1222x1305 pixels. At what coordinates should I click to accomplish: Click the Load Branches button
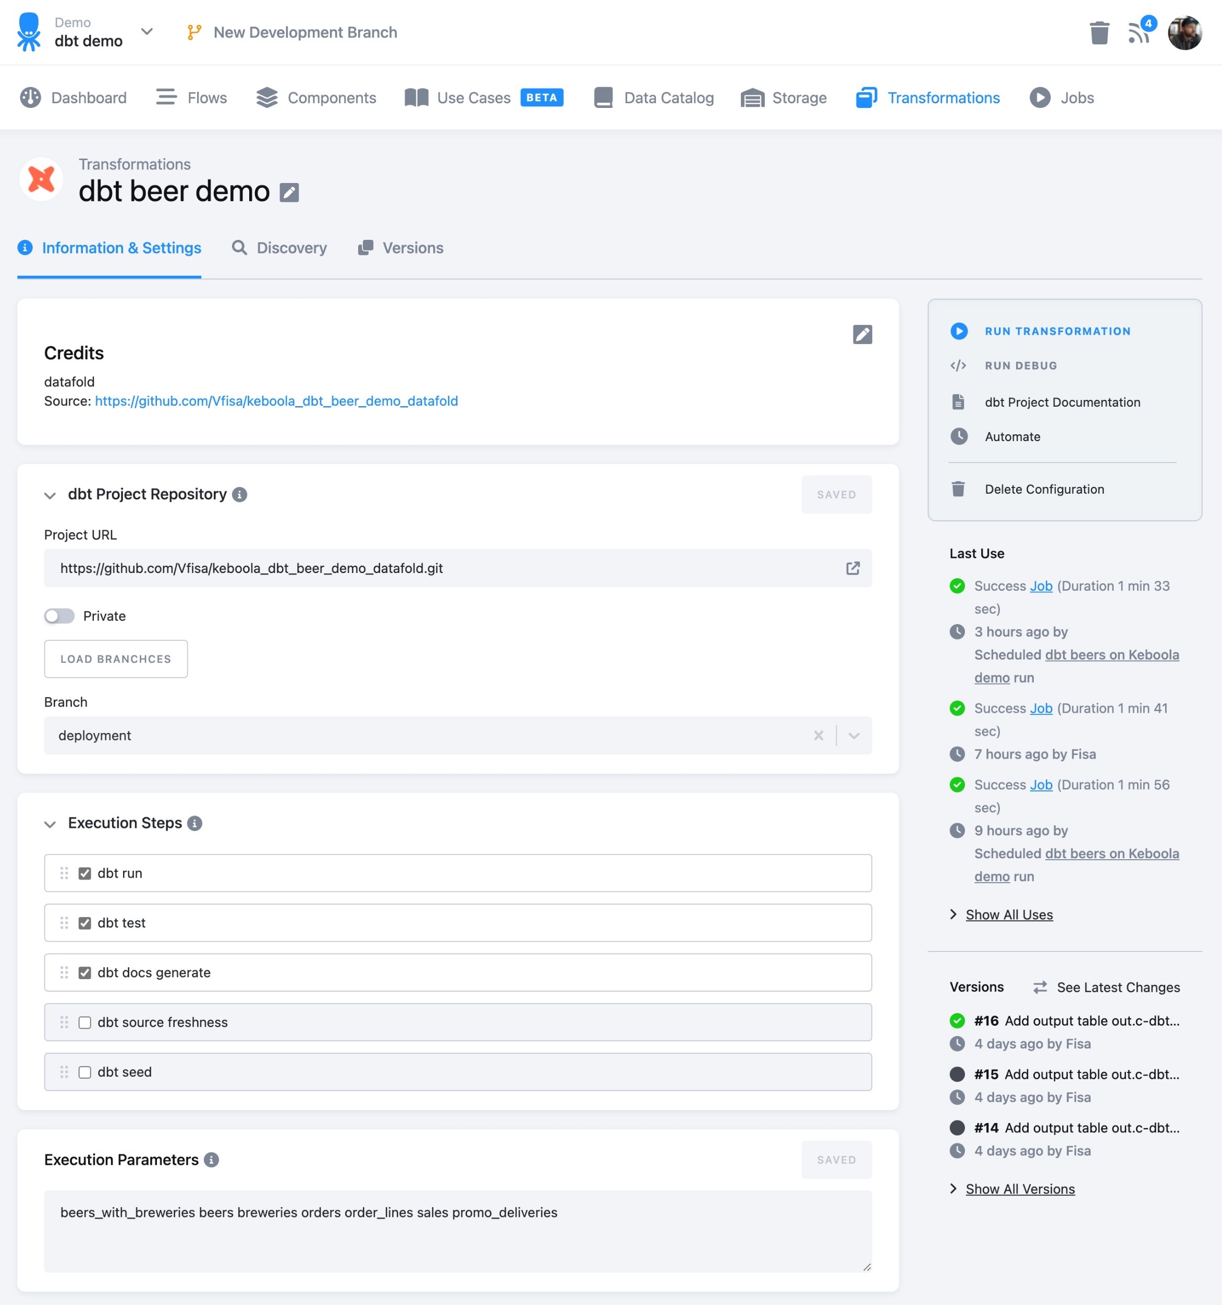[x=116, y=658]
